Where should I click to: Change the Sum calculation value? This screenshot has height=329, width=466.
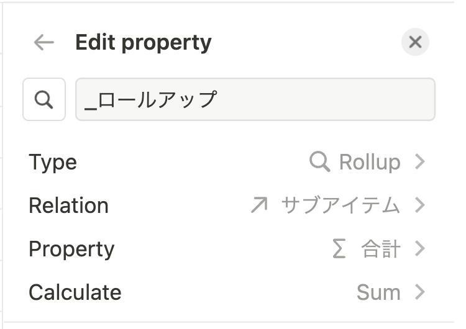point(378,292)
